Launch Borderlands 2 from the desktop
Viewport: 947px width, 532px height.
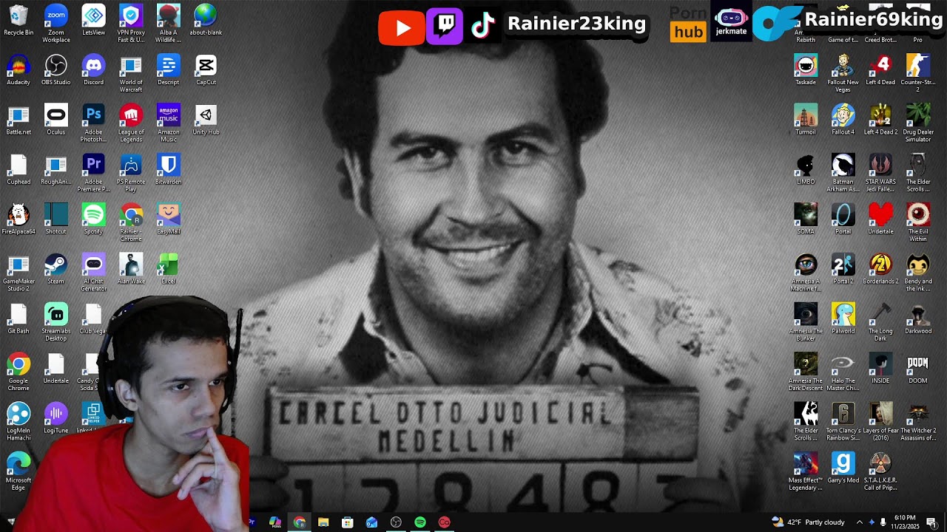point(880,269)
